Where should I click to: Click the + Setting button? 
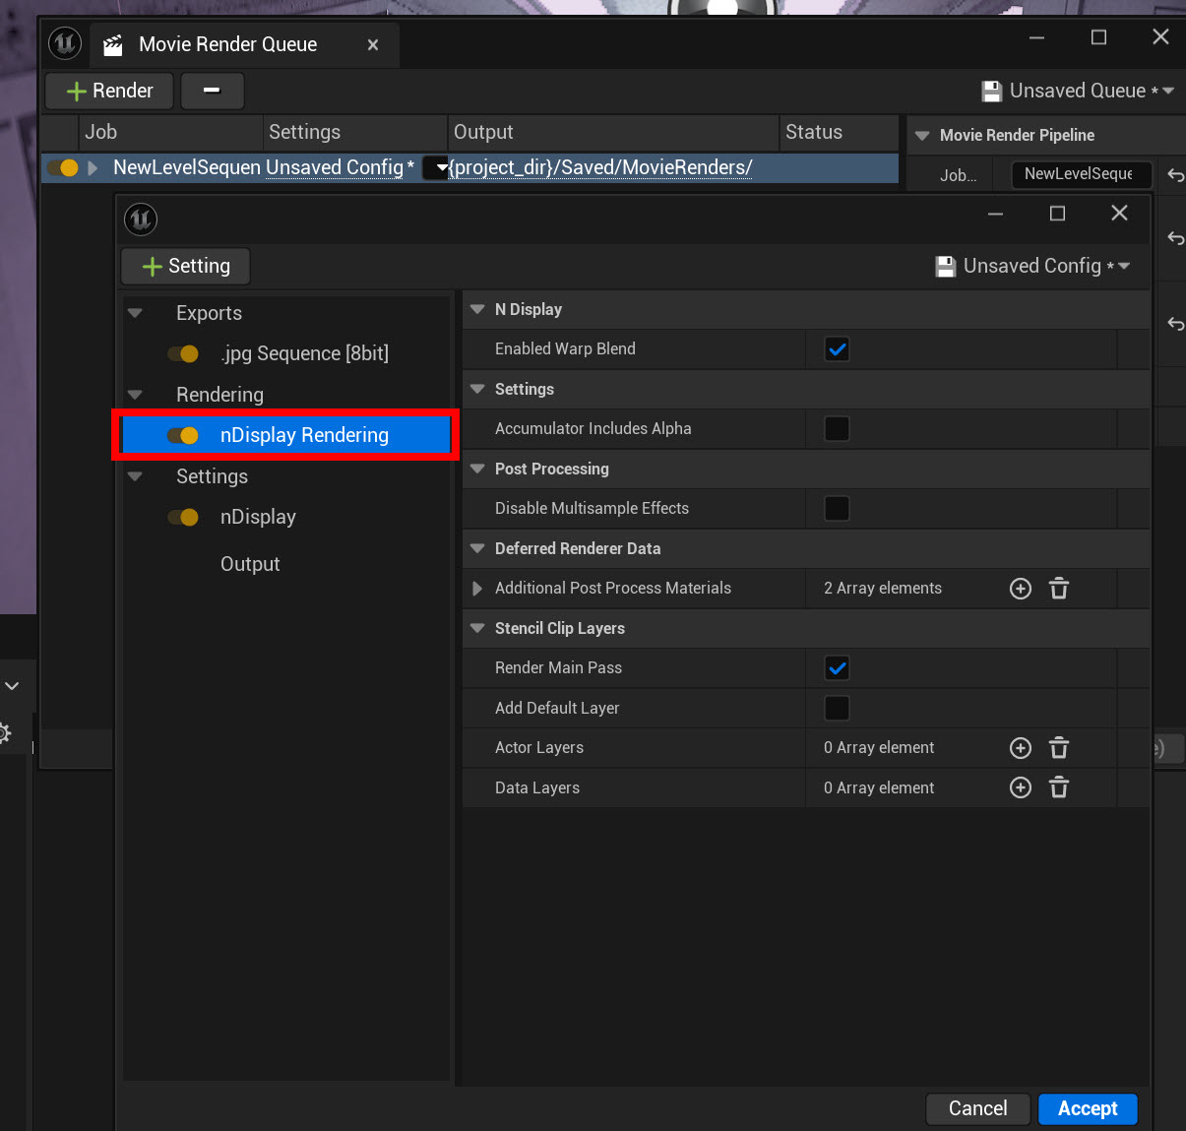[x=186, y=266]
